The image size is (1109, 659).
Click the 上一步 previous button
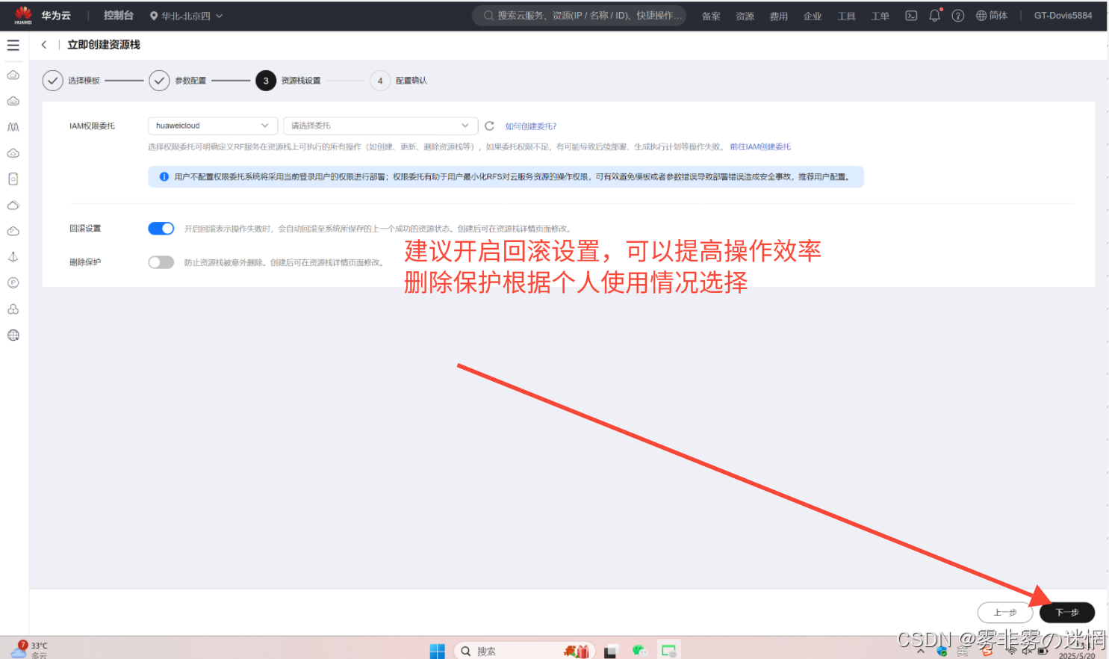[x=1005, y=612]
